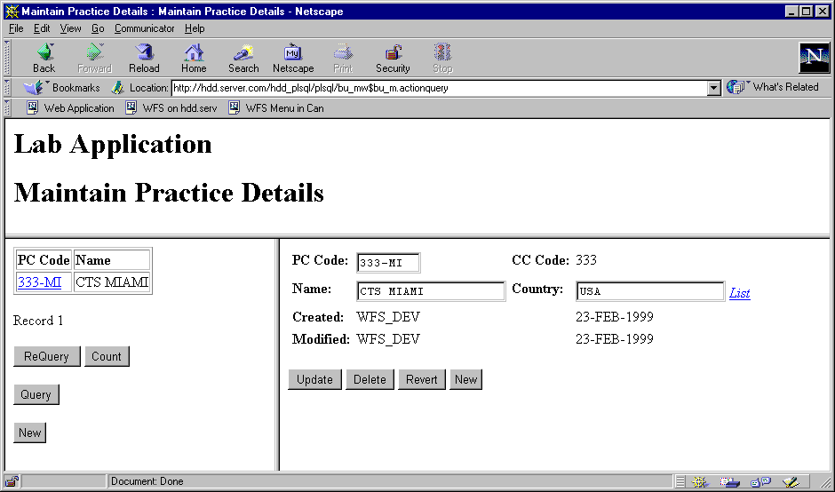Expand the Location URL dropdown arrow
Screen dimensions: 835x492
coord(713,88)
